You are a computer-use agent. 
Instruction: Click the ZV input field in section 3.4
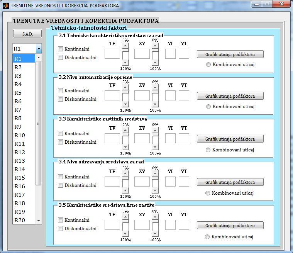[x=142, y=182]
